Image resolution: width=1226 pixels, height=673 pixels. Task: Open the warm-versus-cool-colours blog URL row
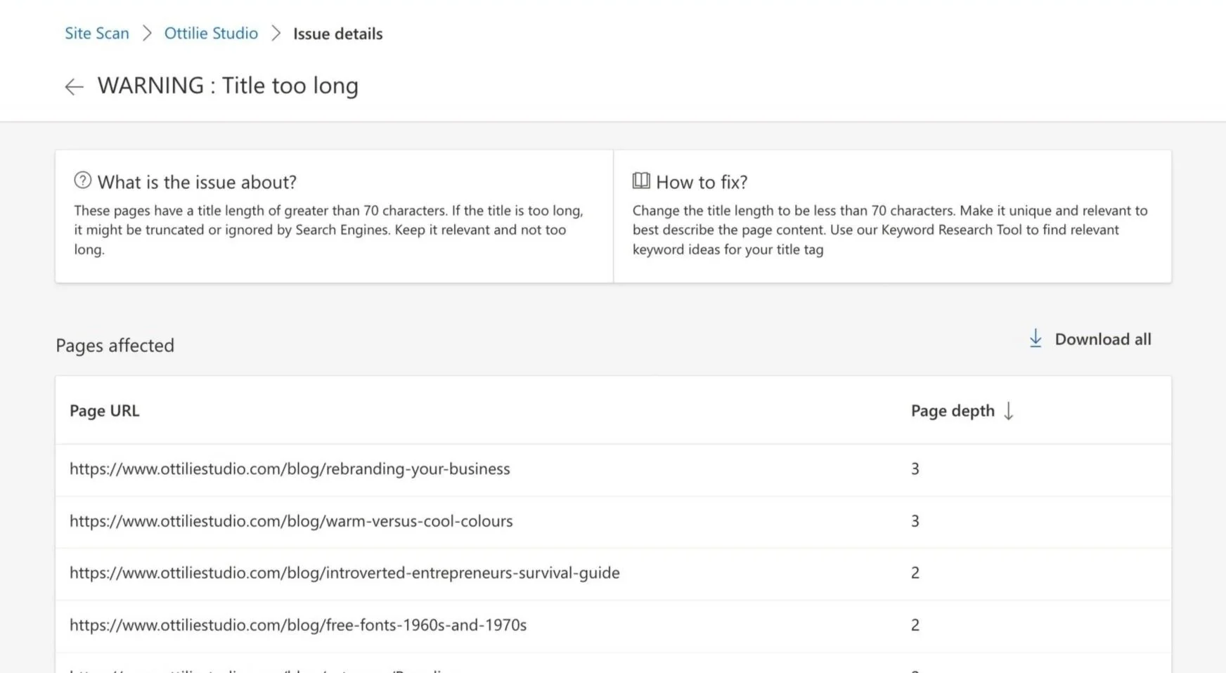[290, 521]
